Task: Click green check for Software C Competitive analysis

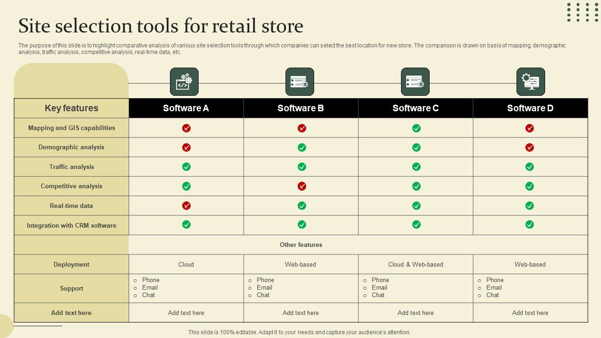Action: [x=416, y=186]
